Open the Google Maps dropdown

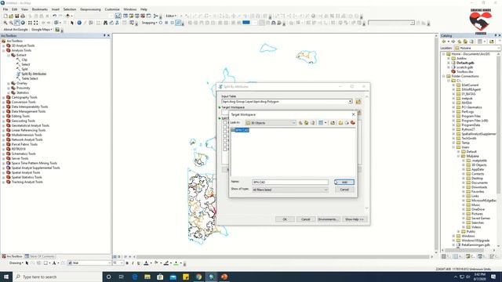(42, 30)
